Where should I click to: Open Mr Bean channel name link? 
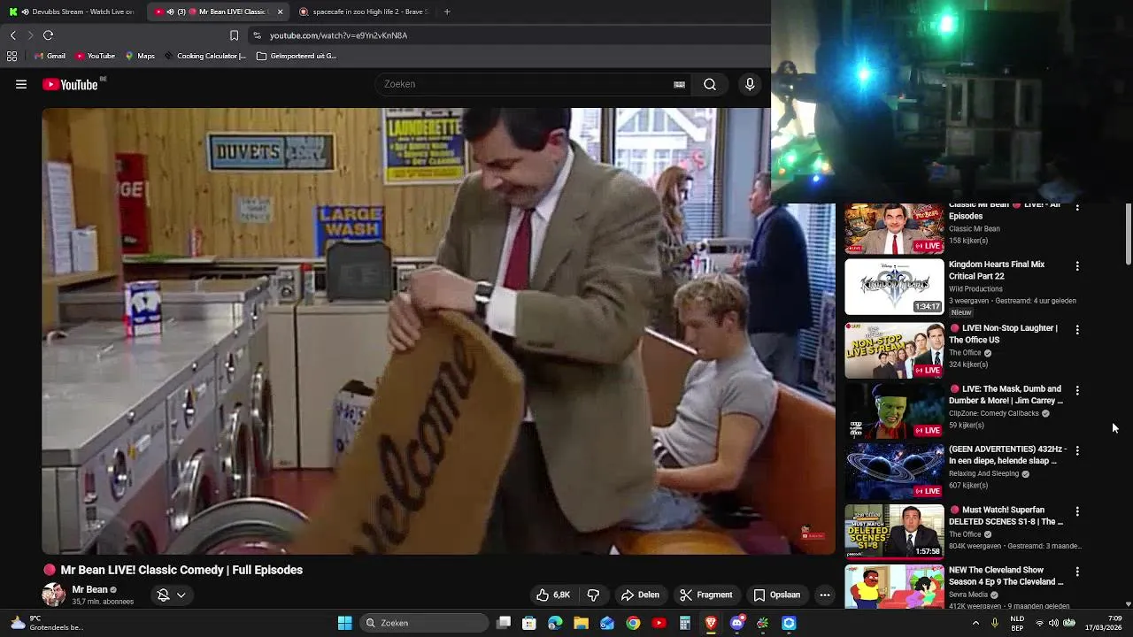[x=89, y=589]
